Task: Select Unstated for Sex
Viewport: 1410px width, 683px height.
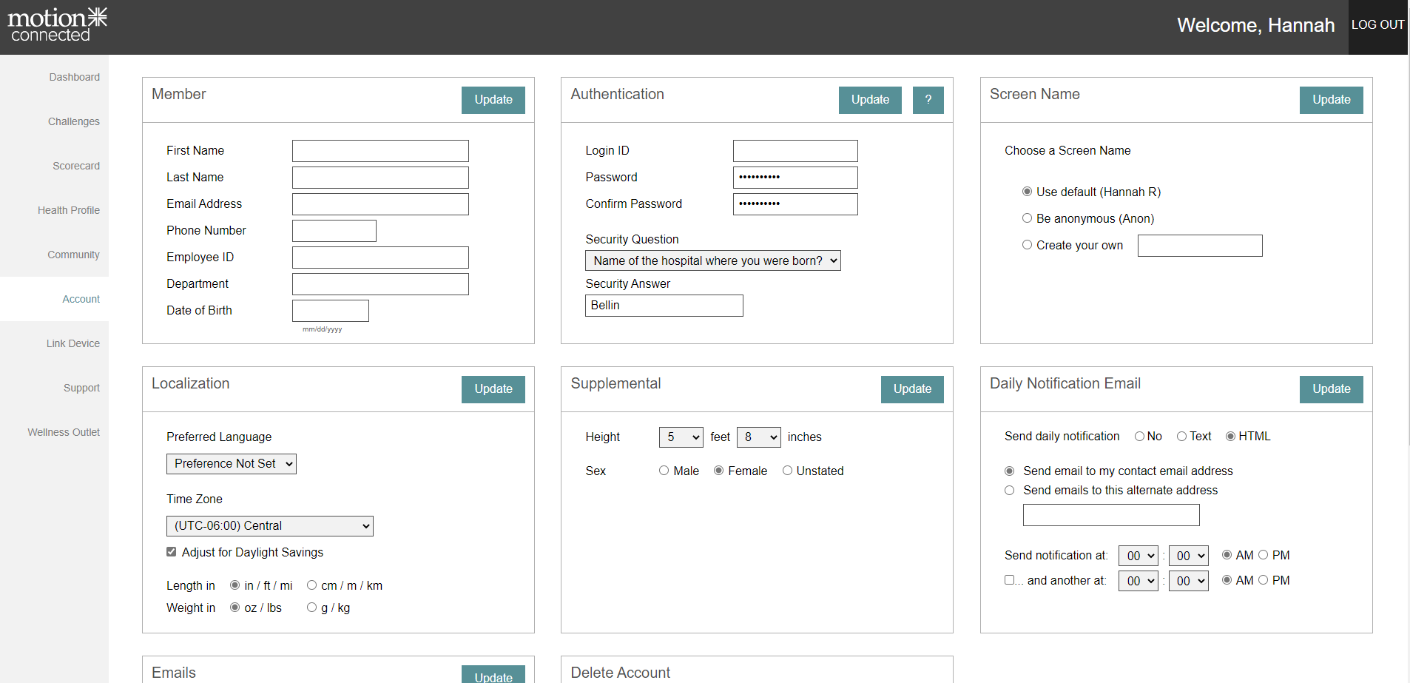Action: tap(787, 471)
